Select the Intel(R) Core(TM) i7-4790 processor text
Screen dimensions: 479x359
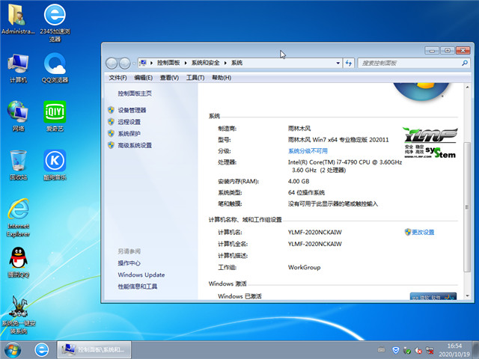pos(345,166)
